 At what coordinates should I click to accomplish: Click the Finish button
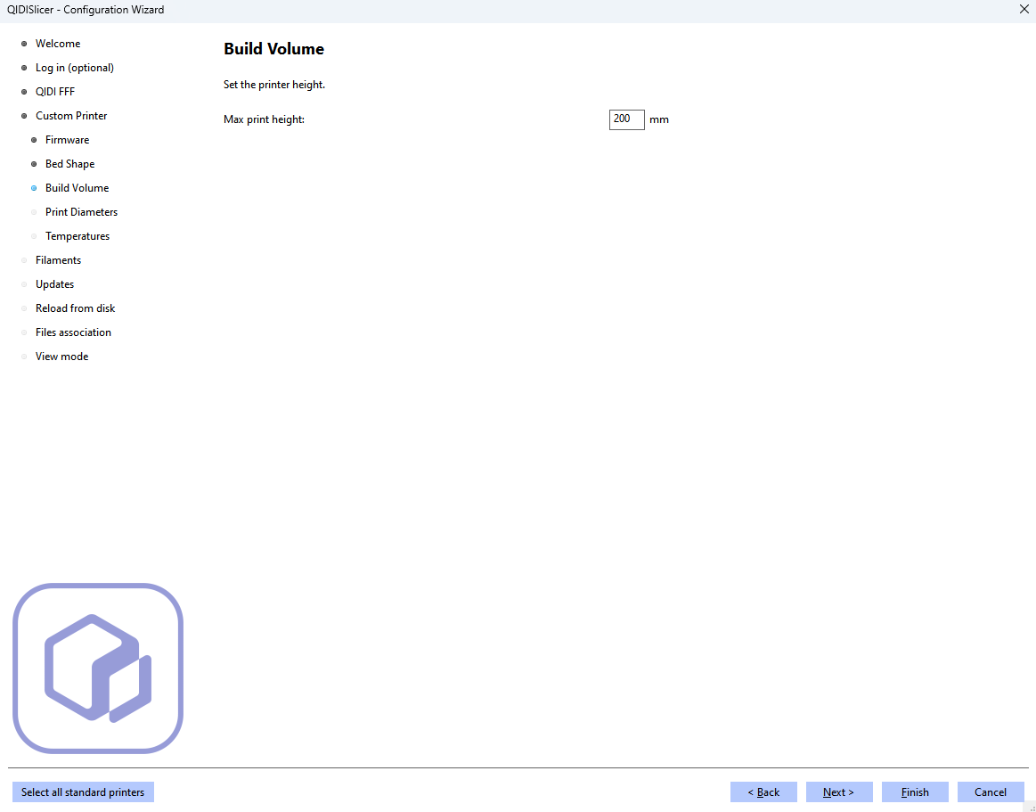point(914,792)
